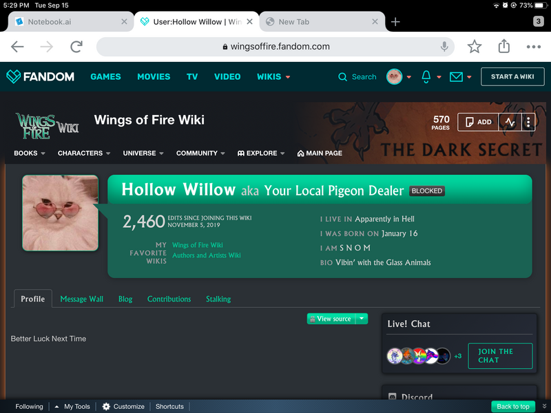The width and height of the screenshot is (551, 413).
Task: Click the wiki activity pulse icon
Action: (x=510, y=123)
